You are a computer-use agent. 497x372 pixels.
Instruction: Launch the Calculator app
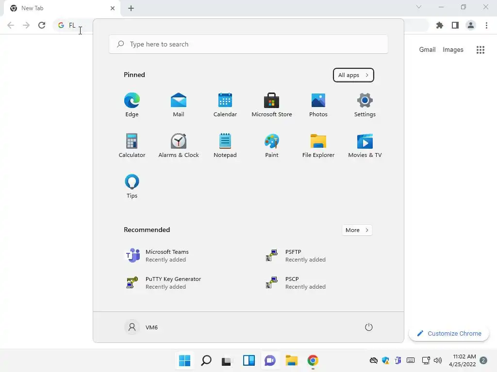pos(132,145)
